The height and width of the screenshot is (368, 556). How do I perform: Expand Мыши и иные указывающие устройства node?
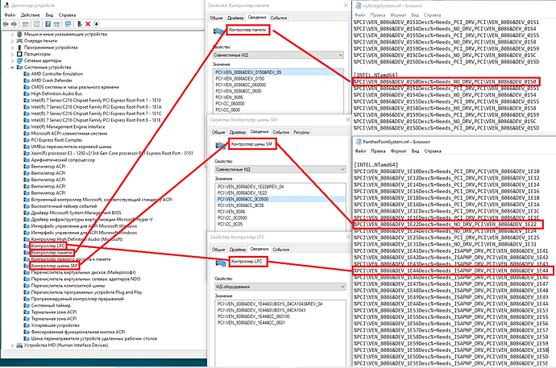point(12,35)
